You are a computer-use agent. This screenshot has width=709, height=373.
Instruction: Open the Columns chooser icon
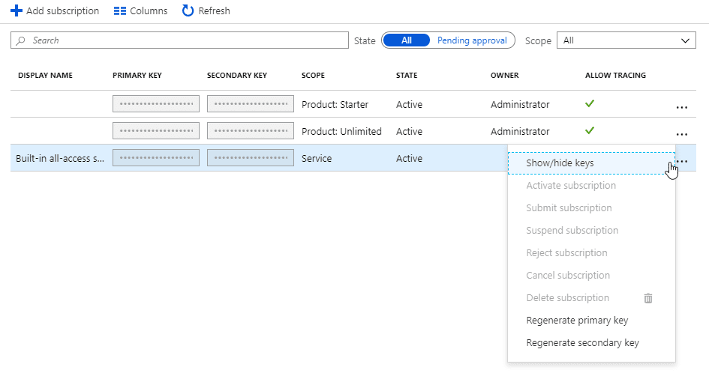tap(119, 11)
